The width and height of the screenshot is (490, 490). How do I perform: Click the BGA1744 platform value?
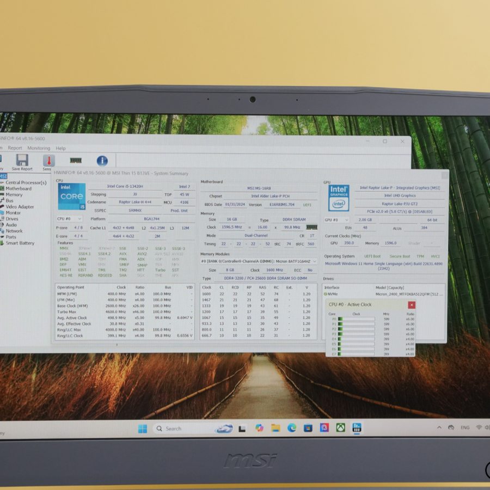[x=151, y=219]
